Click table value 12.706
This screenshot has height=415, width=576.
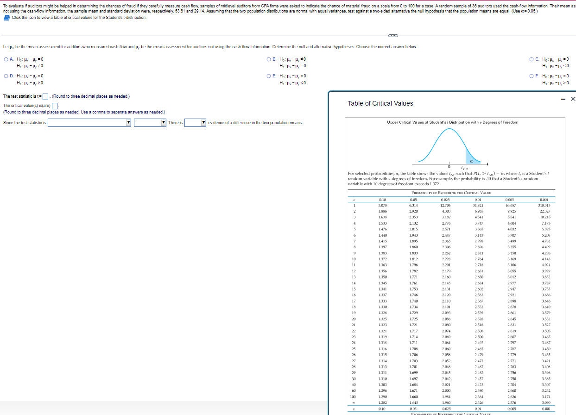tap(445, 205)
